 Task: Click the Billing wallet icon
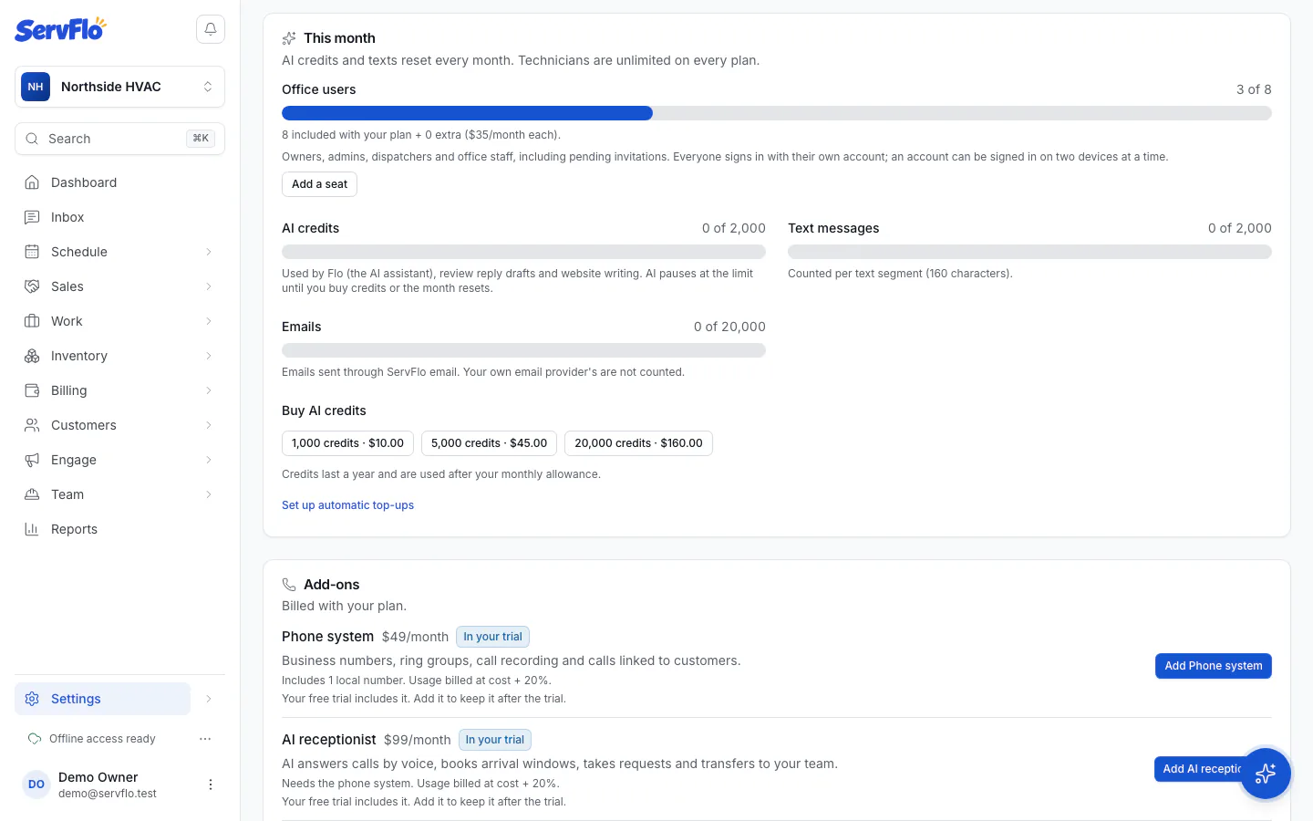click(x=32, y=390)
